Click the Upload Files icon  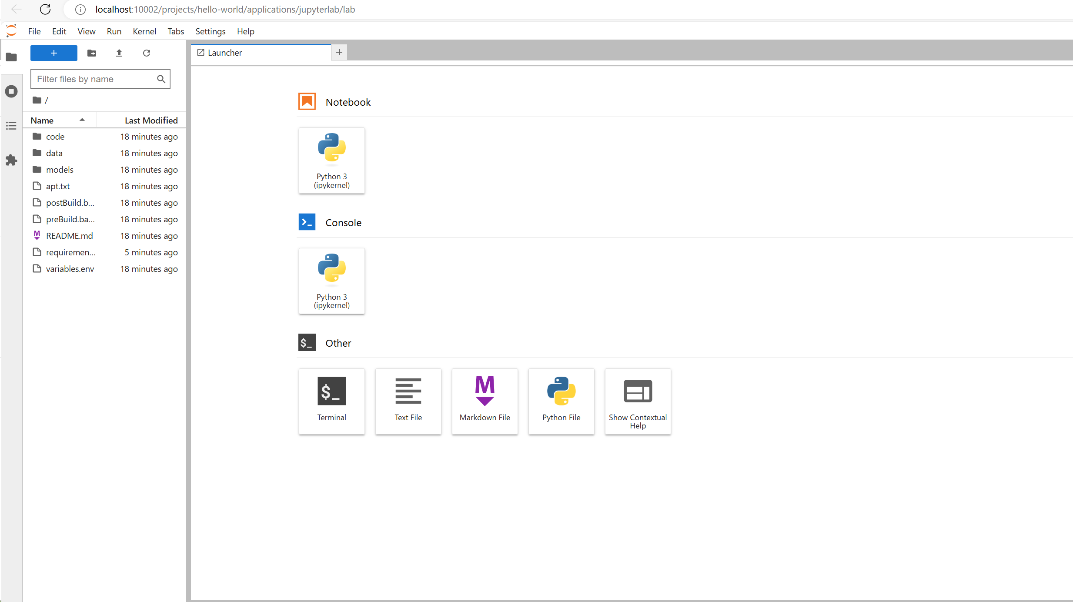119,53
